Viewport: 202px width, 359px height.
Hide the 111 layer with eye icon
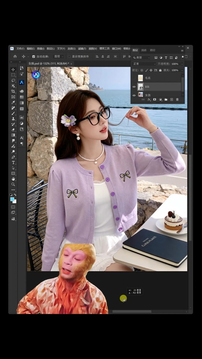coord(134,87)
